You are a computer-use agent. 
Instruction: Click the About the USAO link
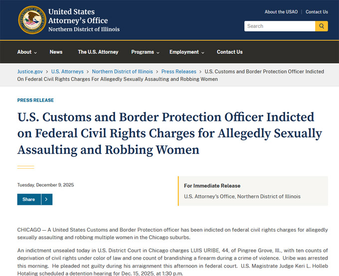281,12
